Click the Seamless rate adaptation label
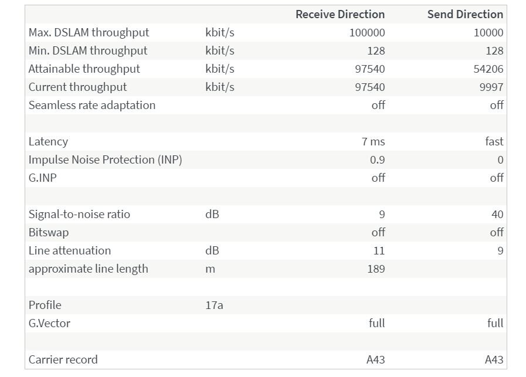 [x=92, y=106]
